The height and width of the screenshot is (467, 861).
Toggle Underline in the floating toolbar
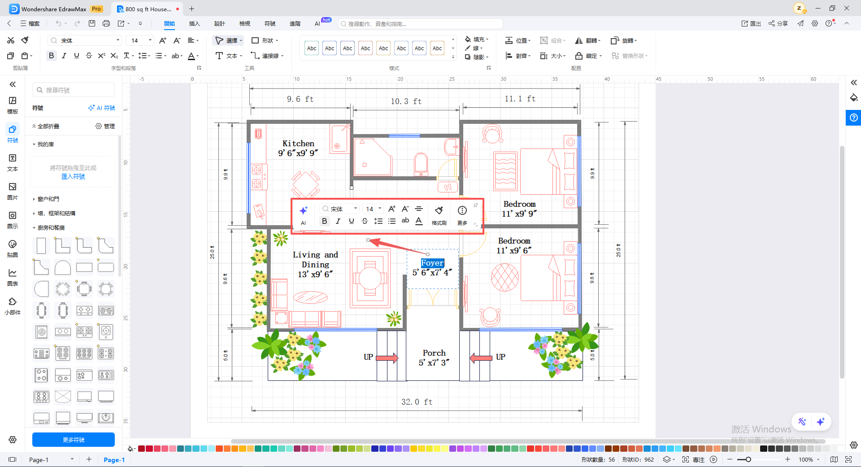(352, 221)
